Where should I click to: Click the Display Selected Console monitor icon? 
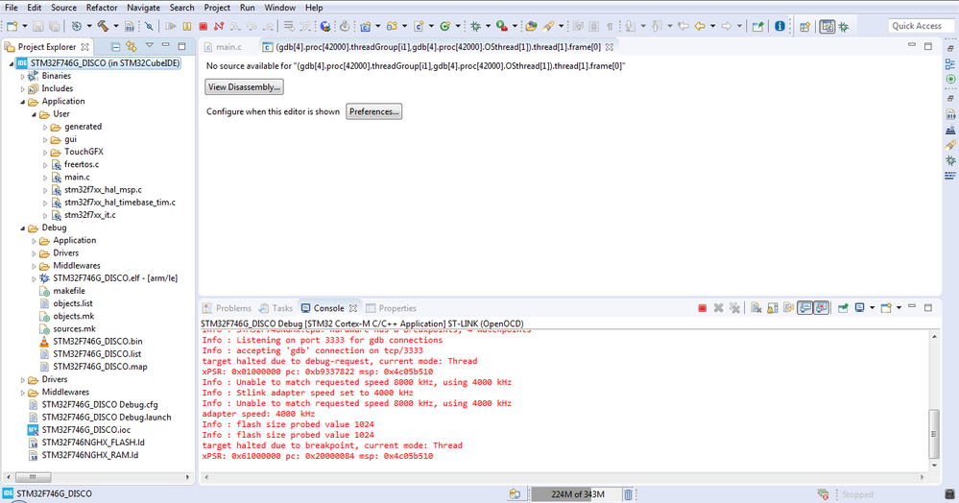(859, 308)
